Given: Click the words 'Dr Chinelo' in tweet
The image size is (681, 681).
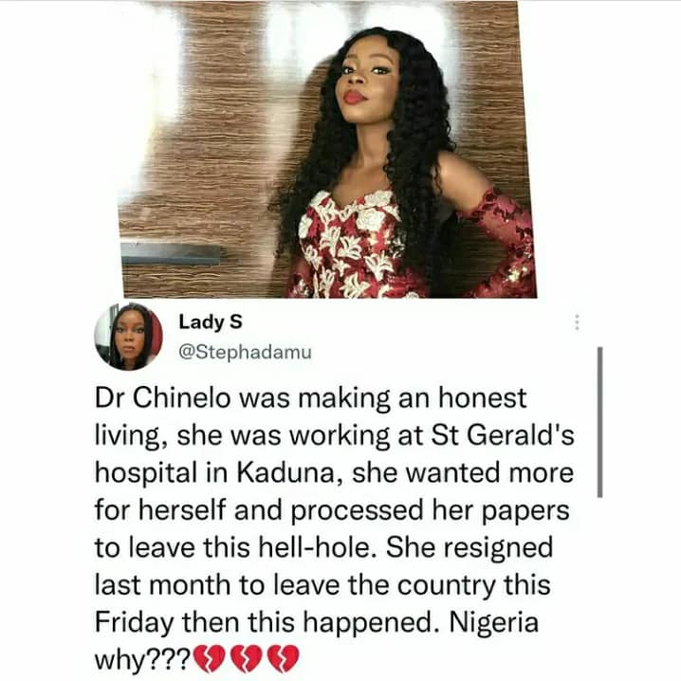Looking at the screenshot, I should coord(162,397).
